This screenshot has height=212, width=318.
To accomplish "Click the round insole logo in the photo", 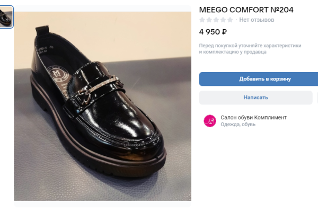I will [x=57, y=73].
